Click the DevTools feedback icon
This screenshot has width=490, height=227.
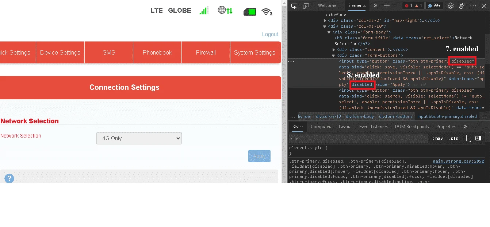pyautogui.click(x=462, y=5)
